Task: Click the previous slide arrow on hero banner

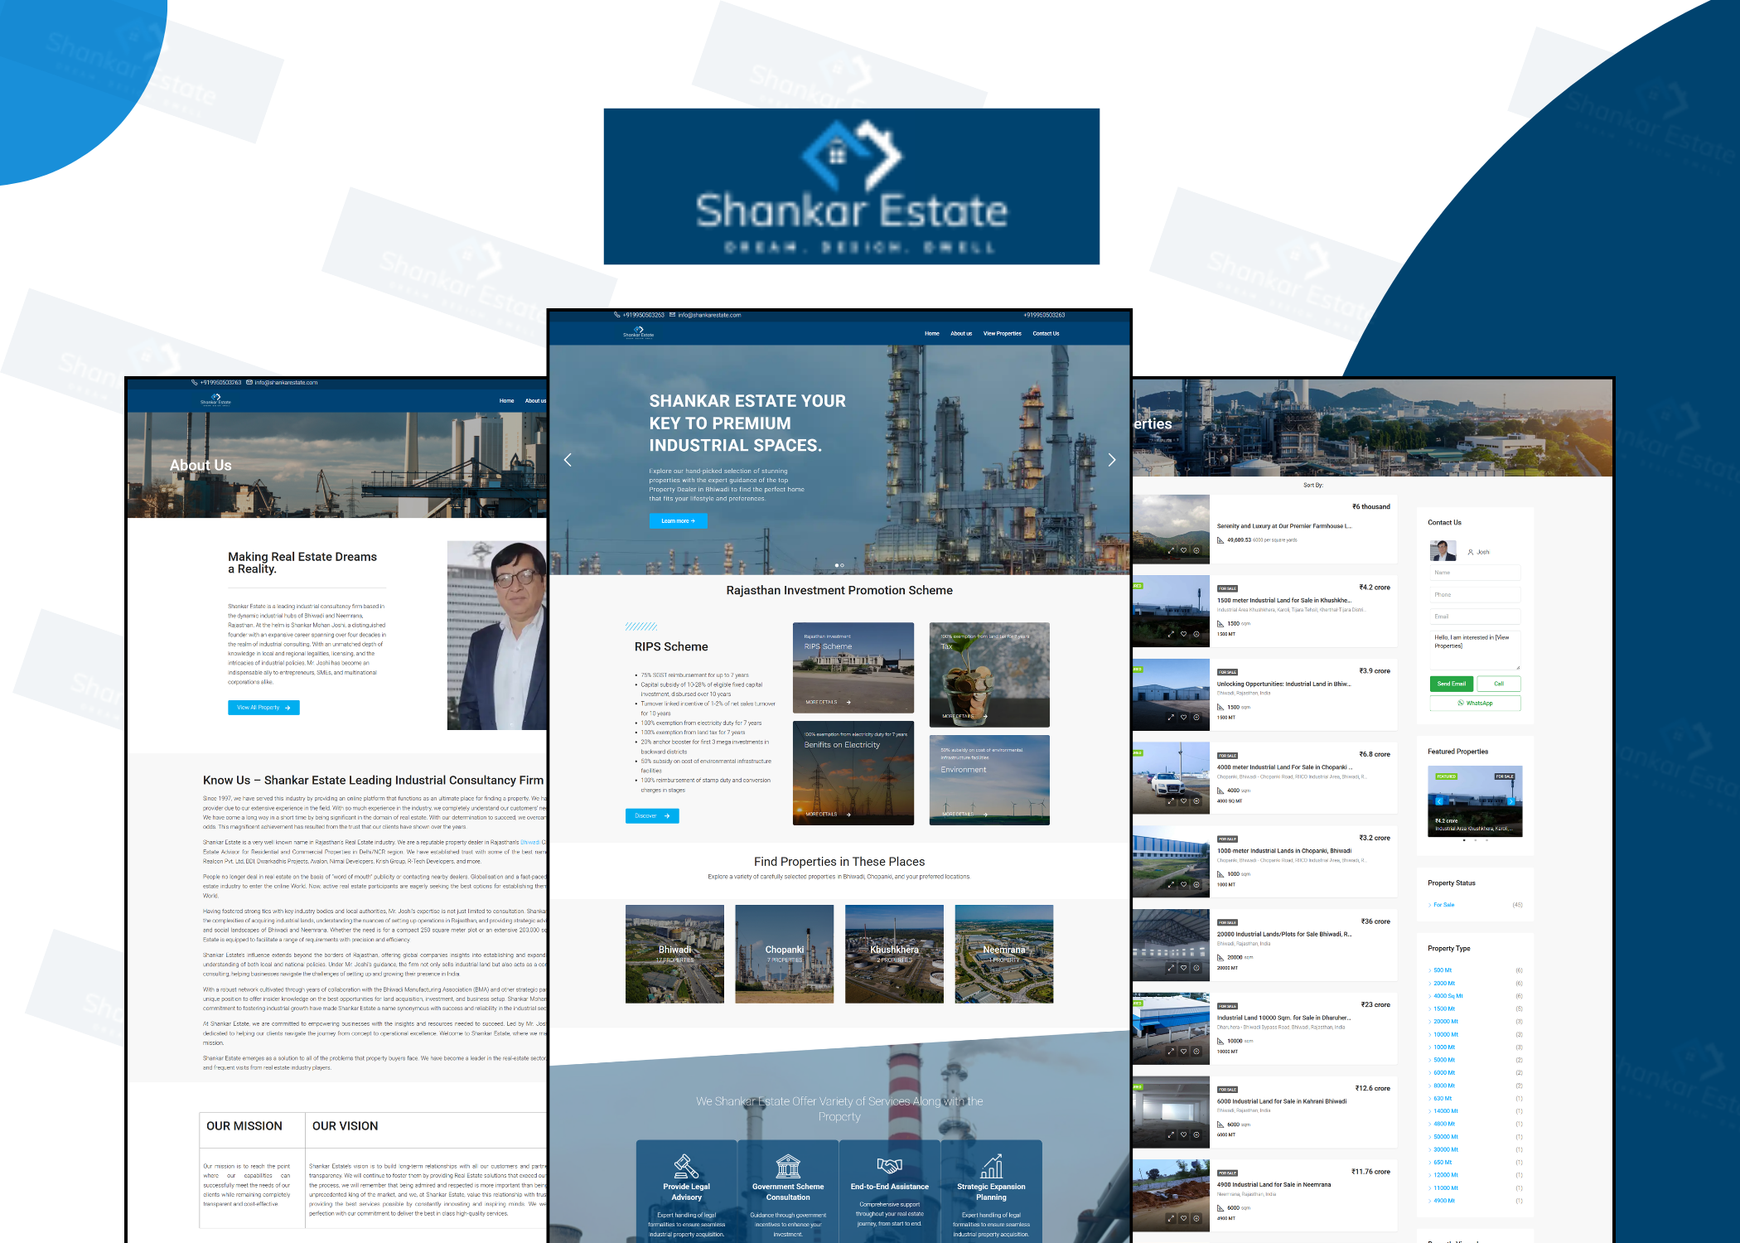Action: click(568, 460)
